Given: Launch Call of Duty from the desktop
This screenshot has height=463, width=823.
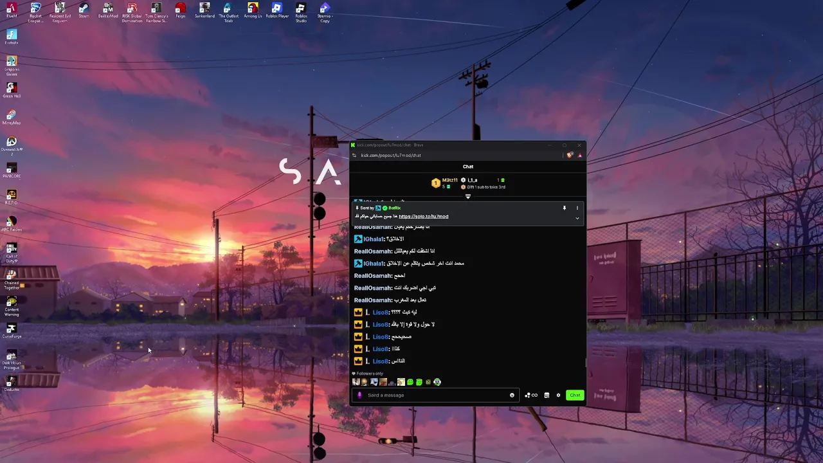Looking at the screenshot, I should click(12, 253).
